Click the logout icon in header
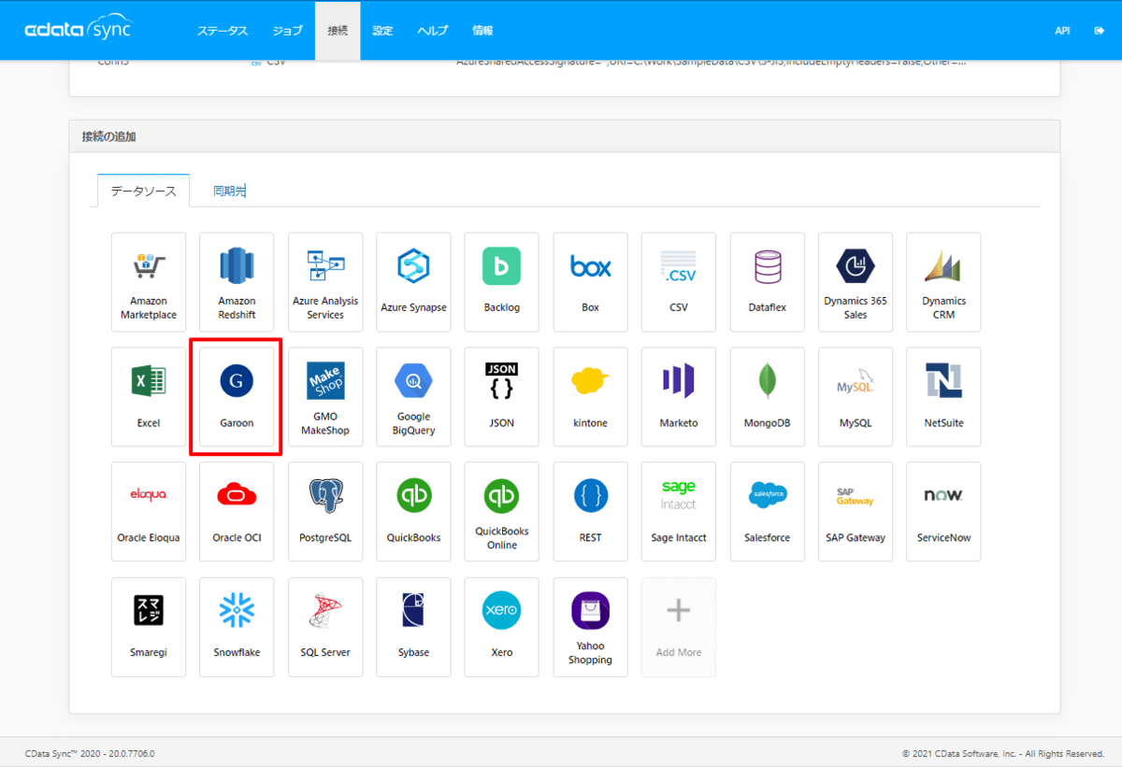The width and height of the screenshot is (1122, 767). 1099,31
